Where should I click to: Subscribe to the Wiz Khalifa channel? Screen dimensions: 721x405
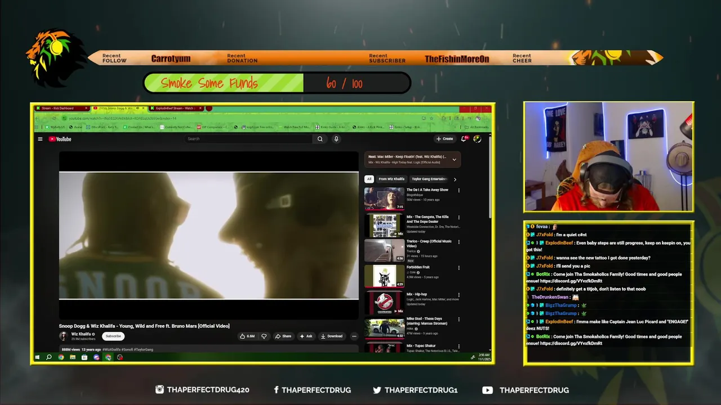(113, 336)
